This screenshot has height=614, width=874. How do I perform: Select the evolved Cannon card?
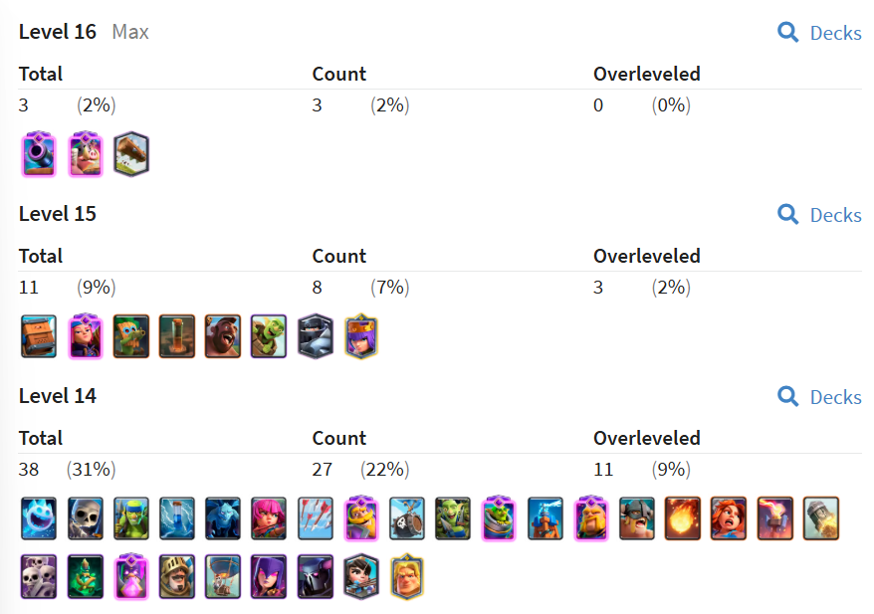pos(39,154)
